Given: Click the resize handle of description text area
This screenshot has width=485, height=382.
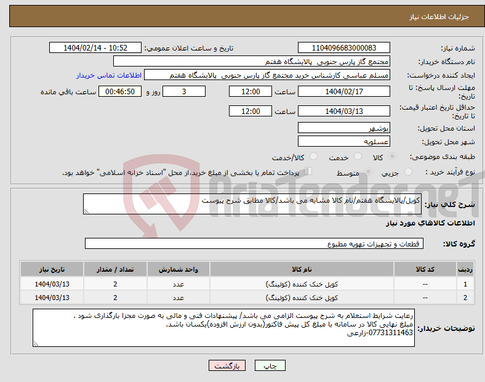Looking at the screenshot, I should 86,211.
